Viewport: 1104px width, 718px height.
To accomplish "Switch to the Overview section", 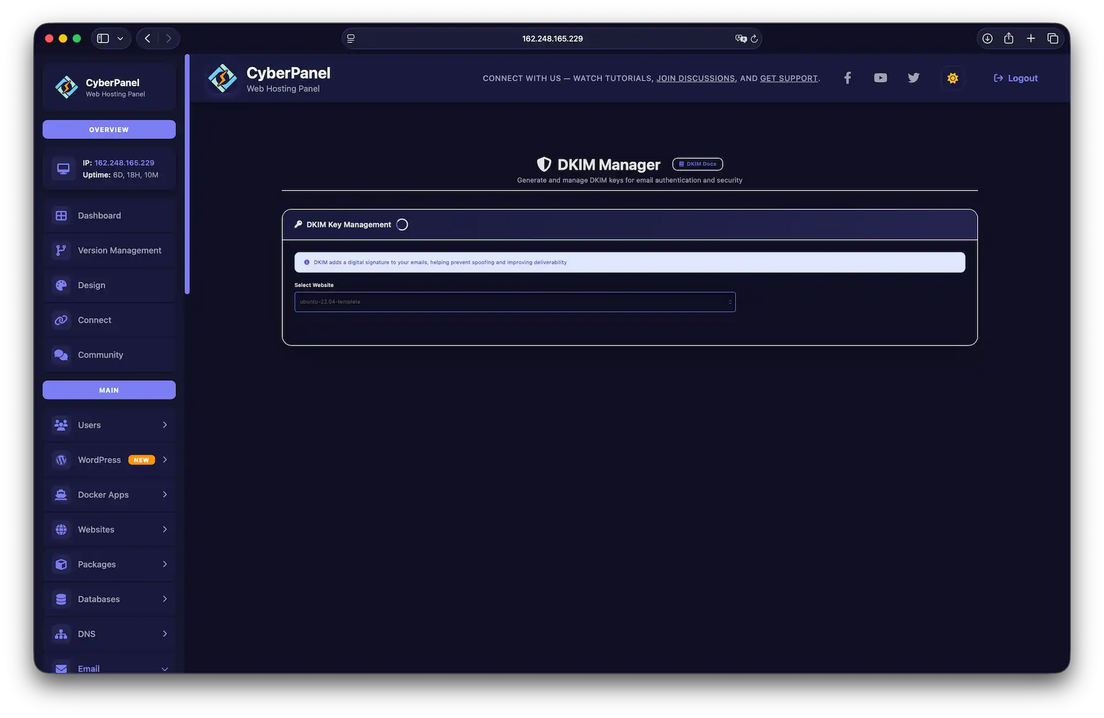I will click(109, 129).
